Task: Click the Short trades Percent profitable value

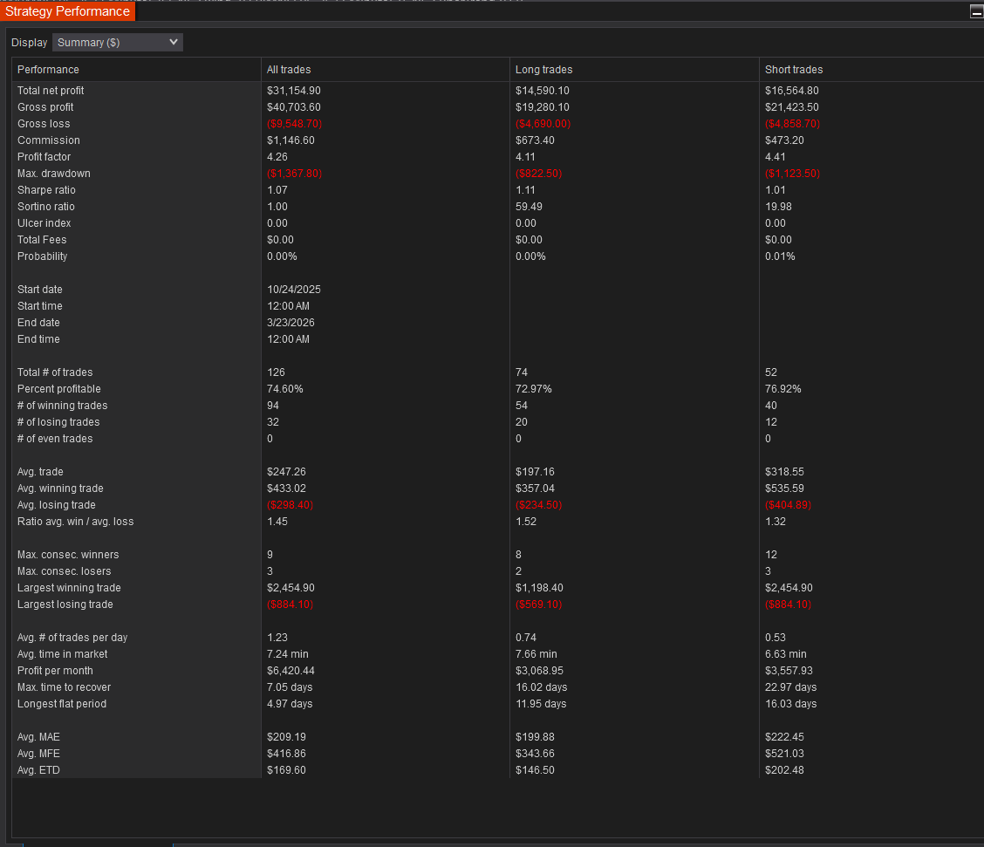Action: (x=782, y=389)
